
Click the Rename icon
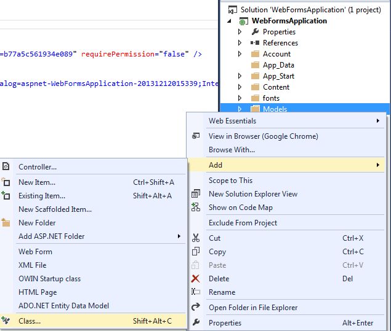point(196,292)
